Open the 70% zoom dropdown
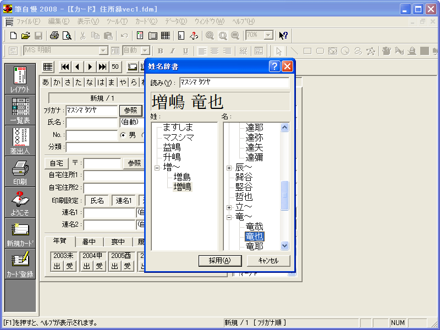Viewport: 440px width, 330px height. click(268, 35)
